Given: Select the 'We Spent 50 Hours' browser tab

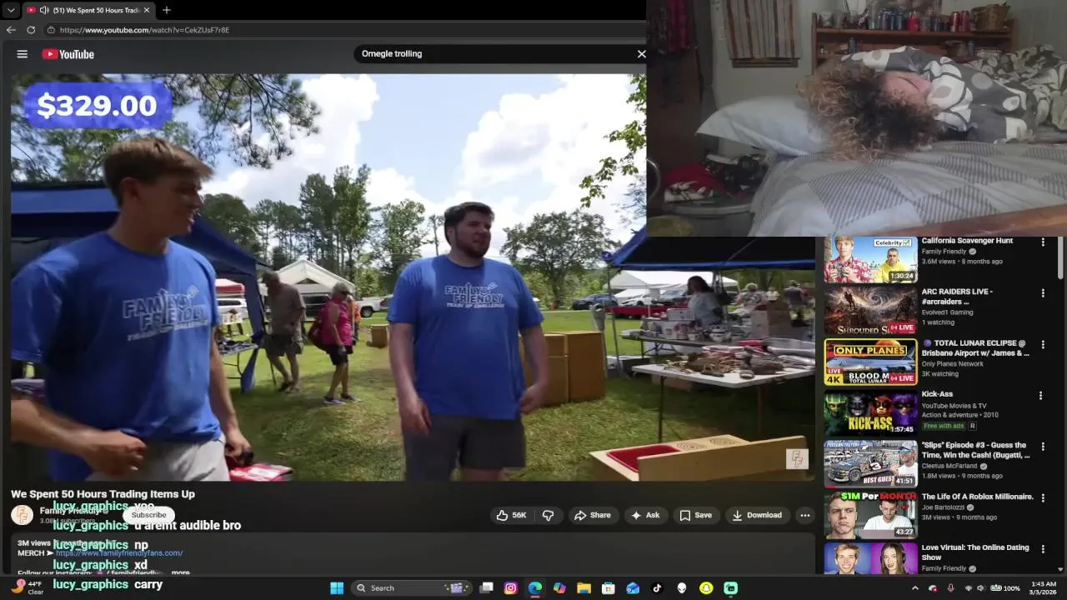Looking at the screenshot, I should click(x=88, y=10).
